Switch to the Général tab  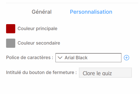coord(41,12)
